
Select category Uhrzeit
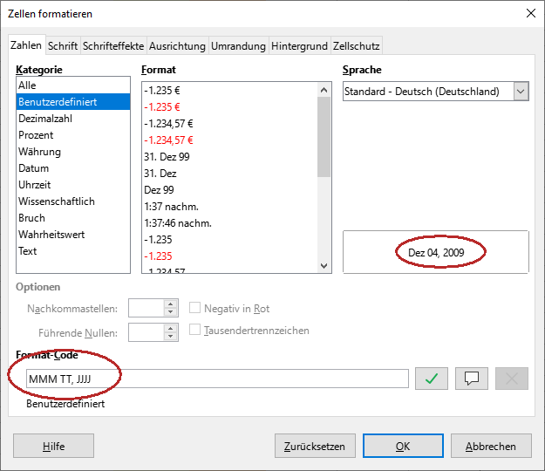tap(73, 185)
